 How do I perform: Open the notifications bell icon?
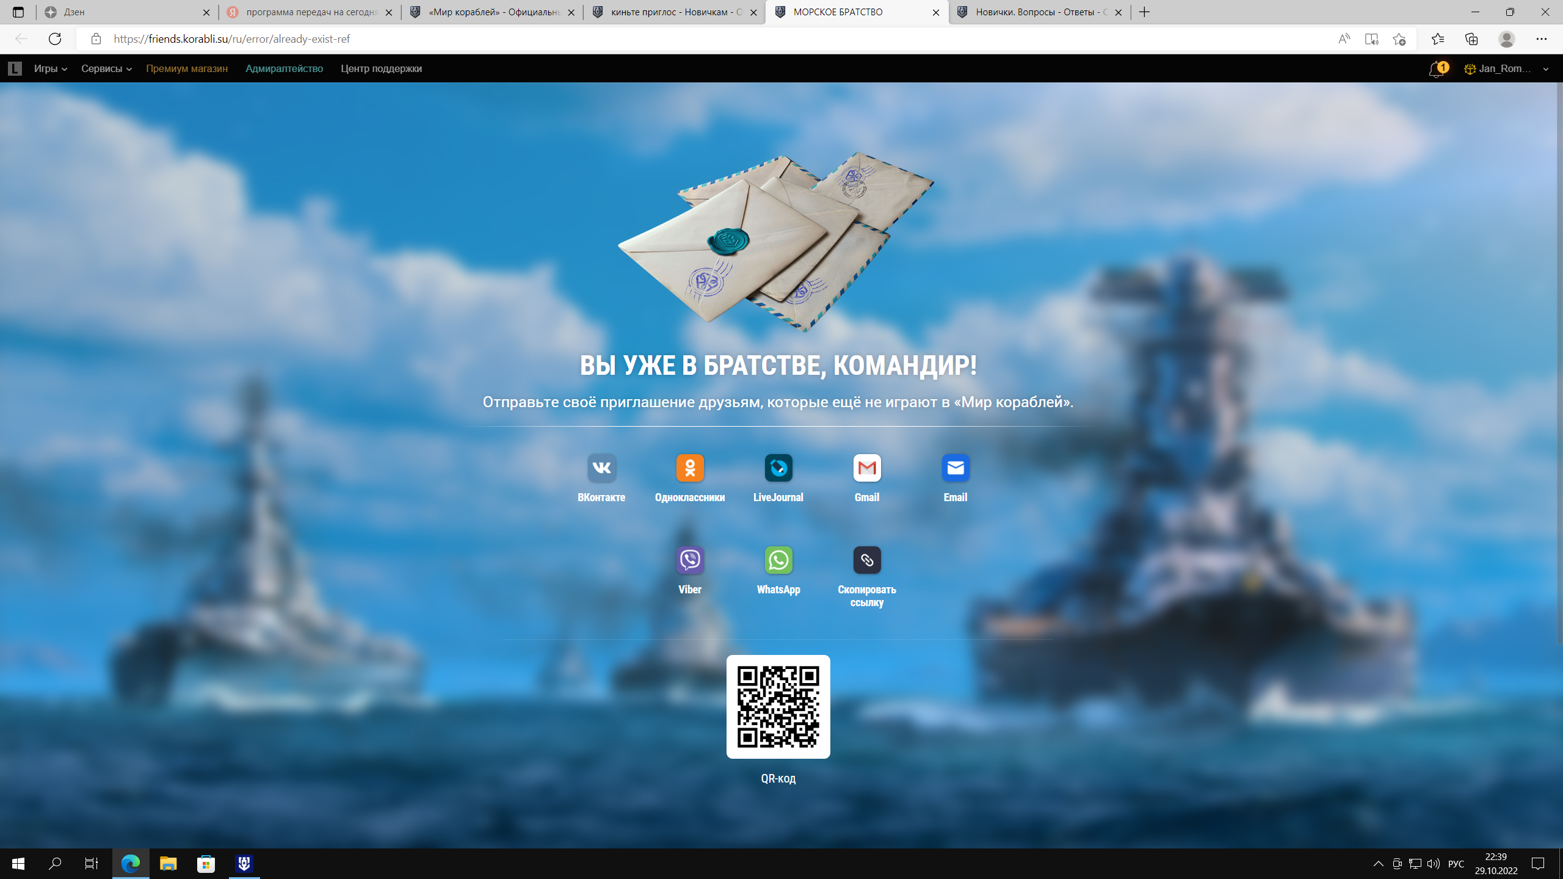(1436, 69)
